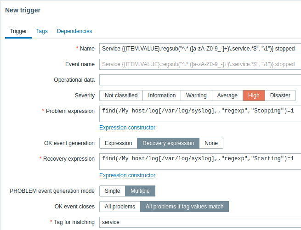Choose Information severity
The image size is (301, 230).
click(x=162, y=95)
